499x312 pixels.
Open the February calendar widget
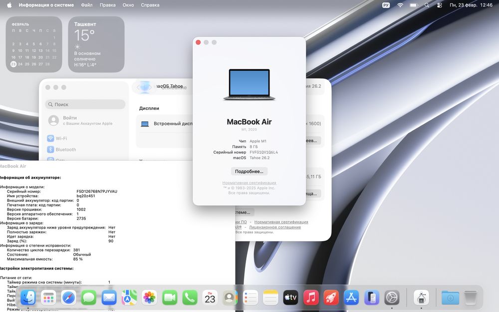tap(34, 44)
